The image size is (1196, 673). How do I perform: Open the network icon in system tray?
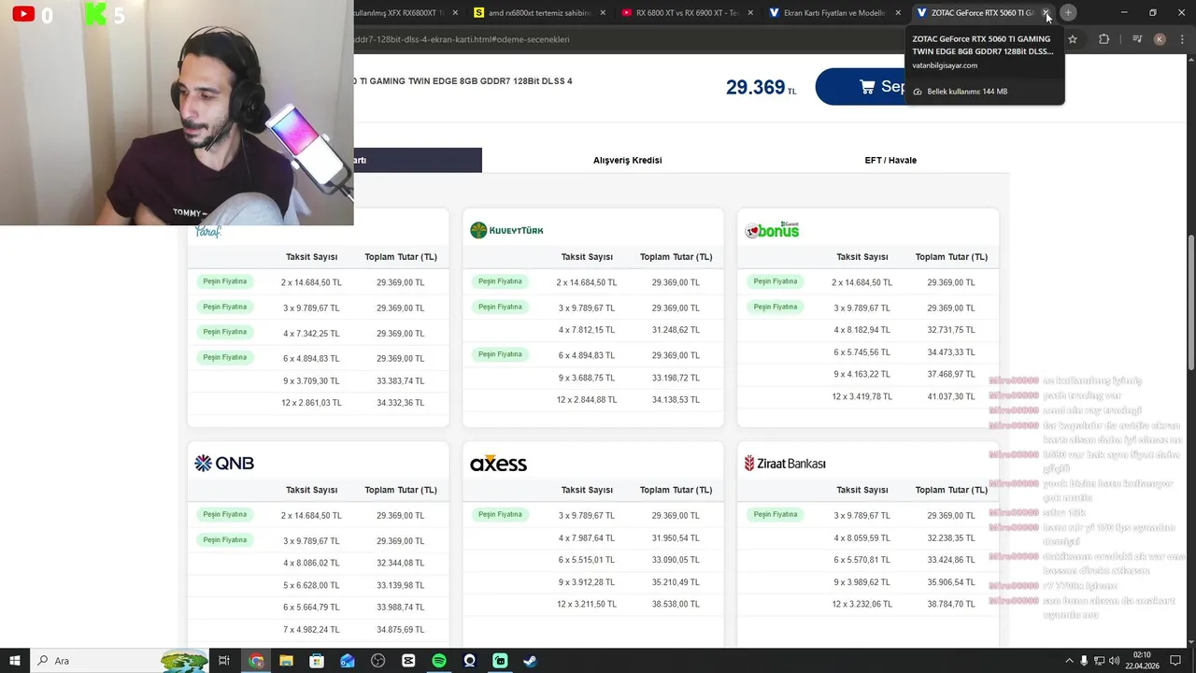click(1100, 661)
